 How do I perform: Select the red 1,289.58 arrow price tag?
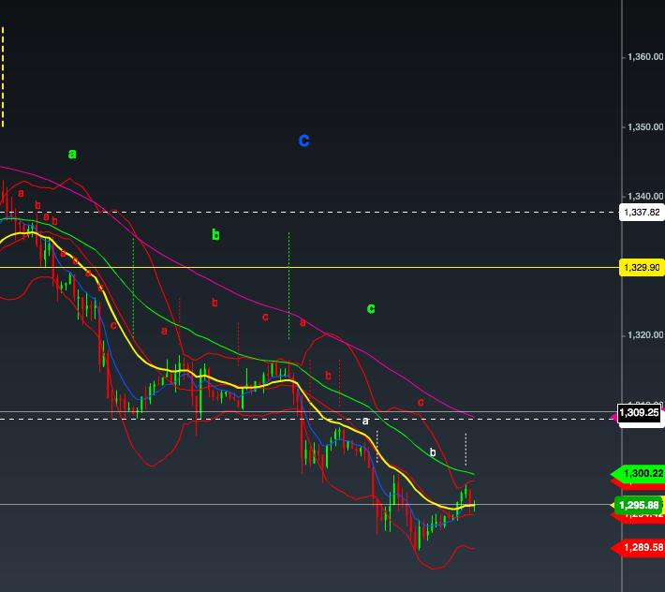[638, 547]
